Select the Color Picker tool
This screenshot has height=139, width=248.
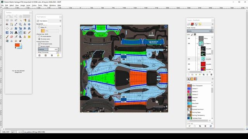(16, 24)
